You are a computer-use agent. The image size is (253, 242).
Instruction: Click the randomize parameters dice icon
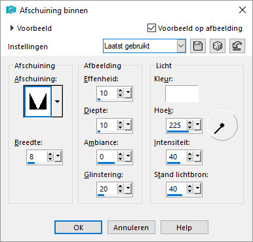(x=218, y=46)
